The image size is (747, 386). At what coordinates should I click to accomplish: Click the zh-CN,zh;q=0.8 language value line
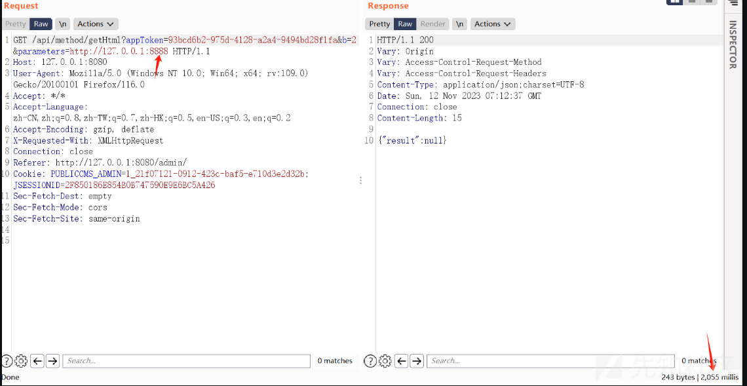click(x=152, y=118)
